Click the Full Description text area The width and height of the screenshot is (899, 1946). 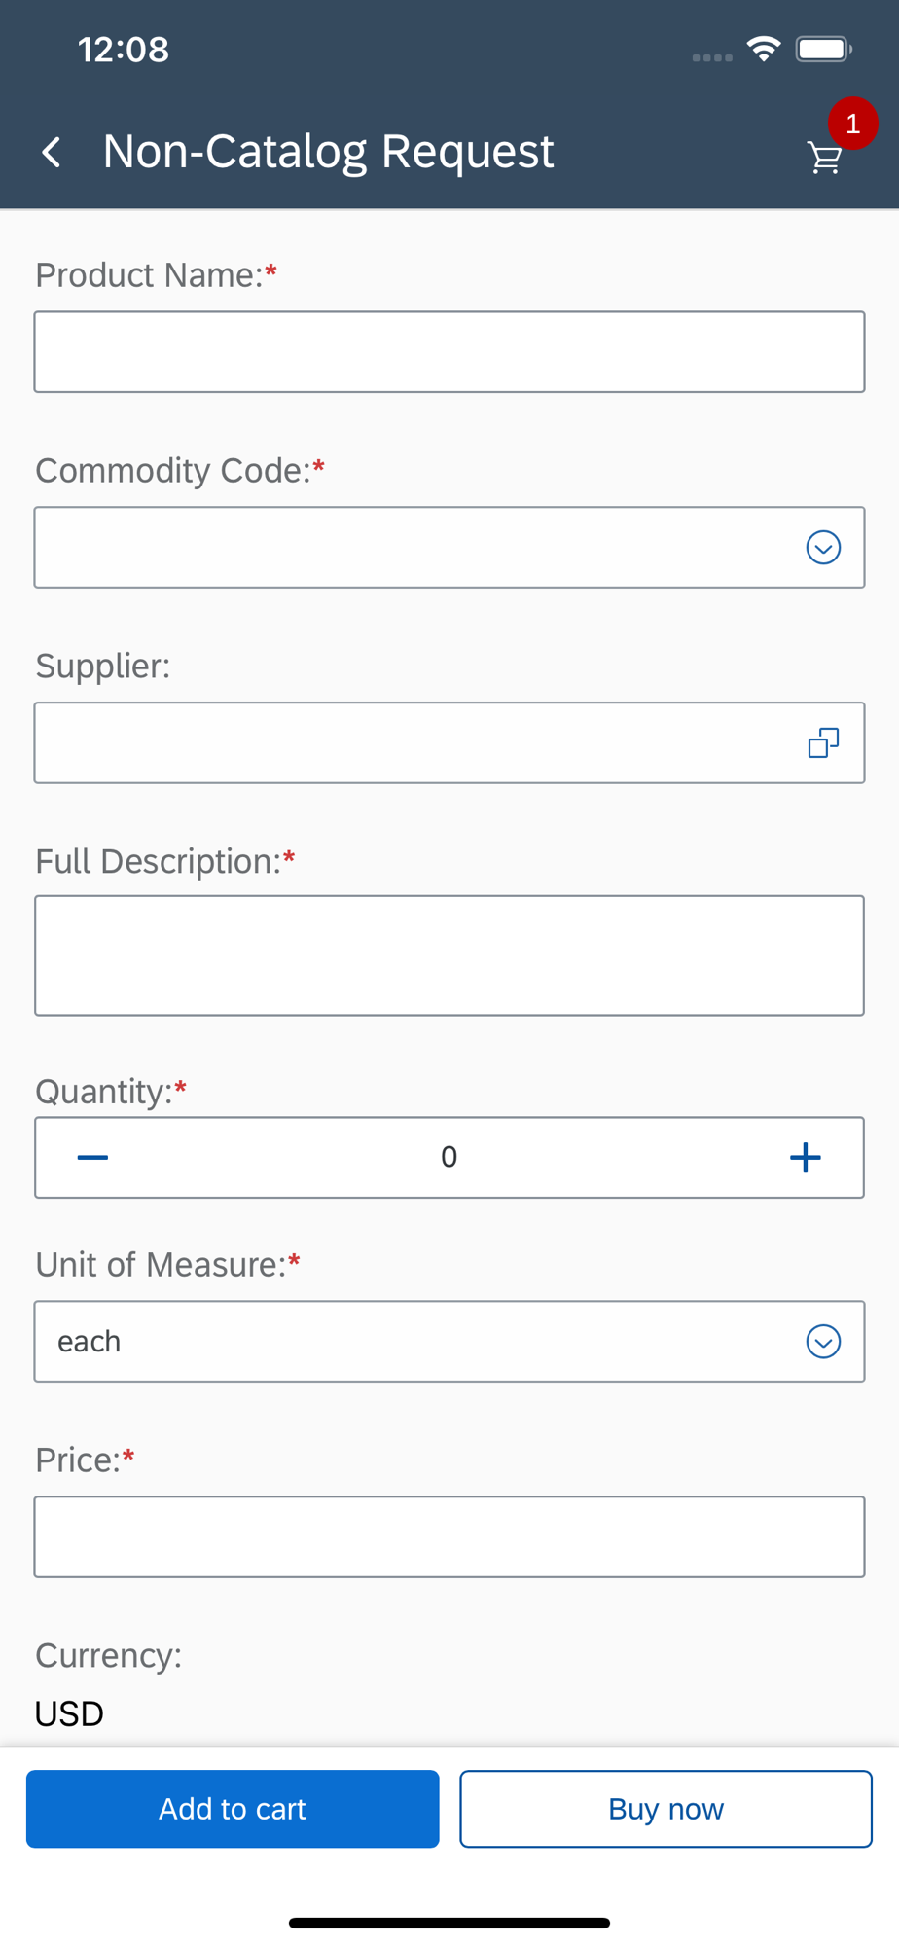(x=449, y=955)
